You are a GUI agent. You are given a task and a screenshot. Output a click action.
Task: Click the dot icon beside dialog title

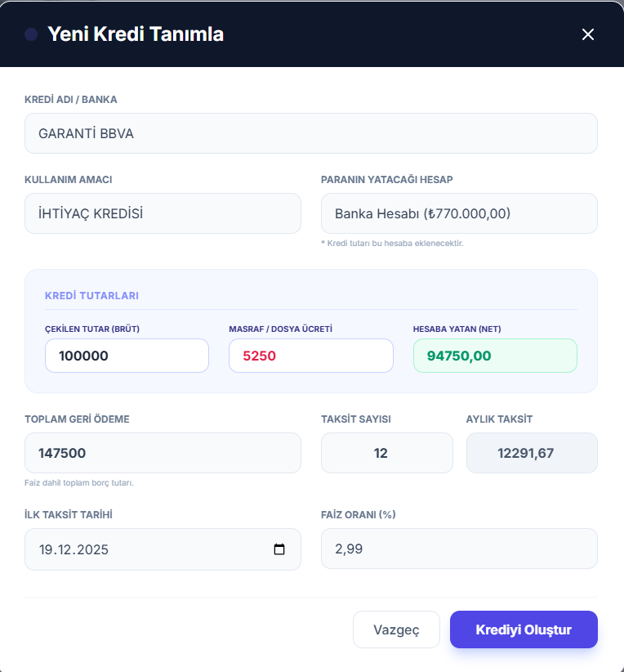tap(31, 34)
